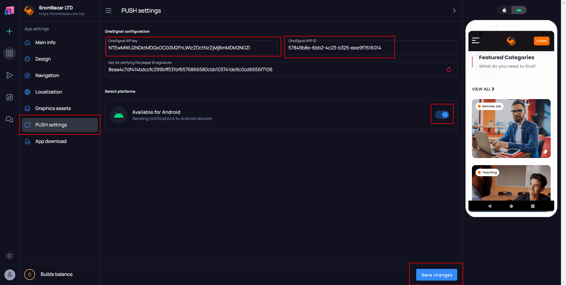
Task: Enable notifications with the Android toggle
Action: point(442,115)
